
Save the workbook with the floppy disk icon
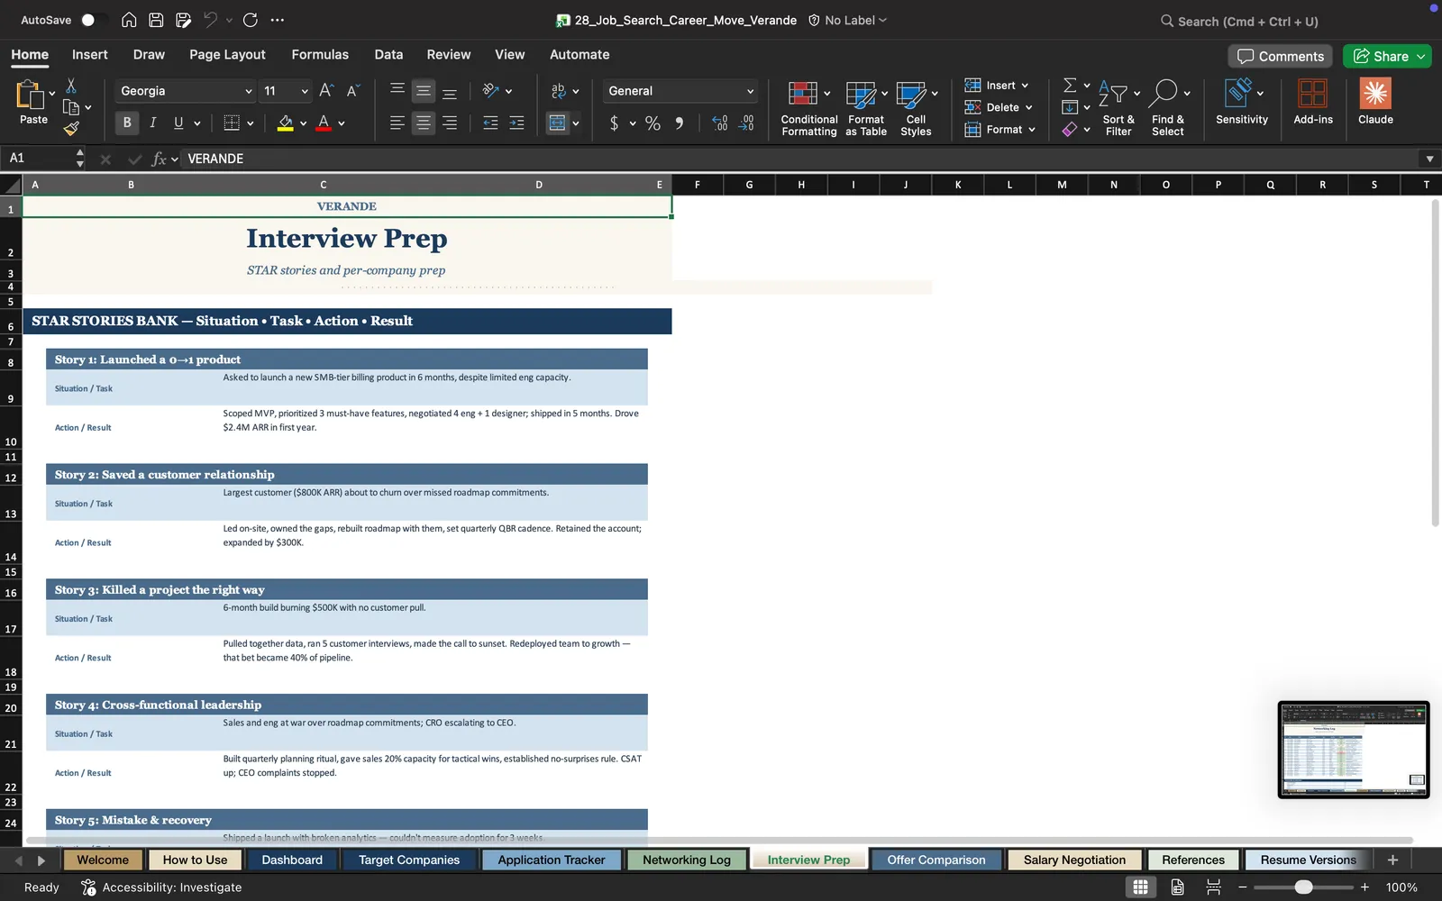pyautogui.click(x=156, y=20)
